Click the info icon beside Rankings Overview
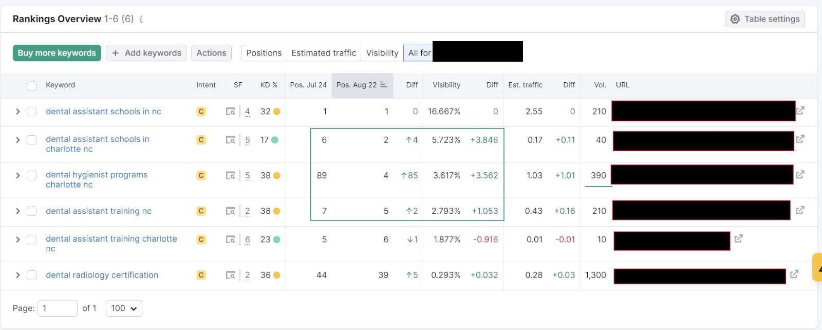The image size is (822, 330). tap(141, 19)
